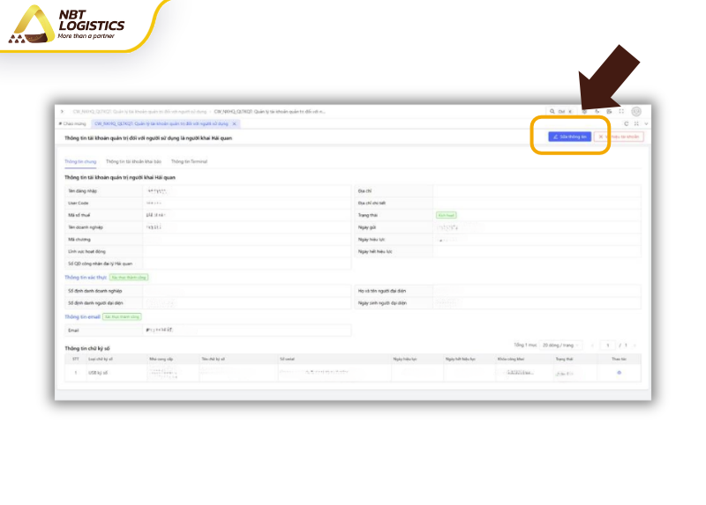Open the Thông tin Terminal tab

point(189,161)
